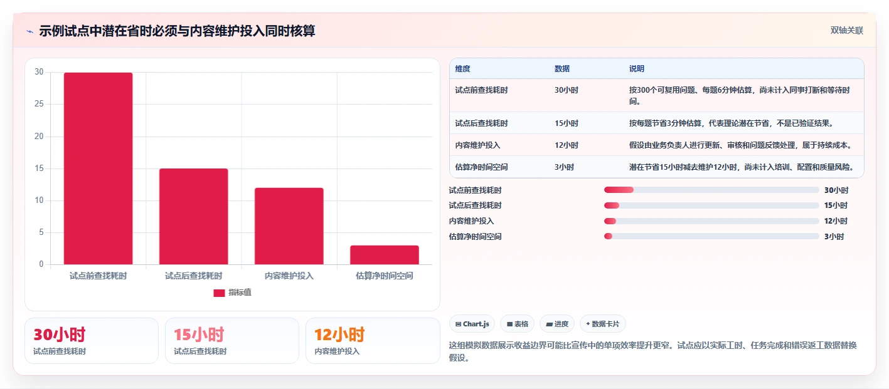Click the description starting 按300个可复用问题
Viewport: 889px width, 389px height.
[740, 95]
